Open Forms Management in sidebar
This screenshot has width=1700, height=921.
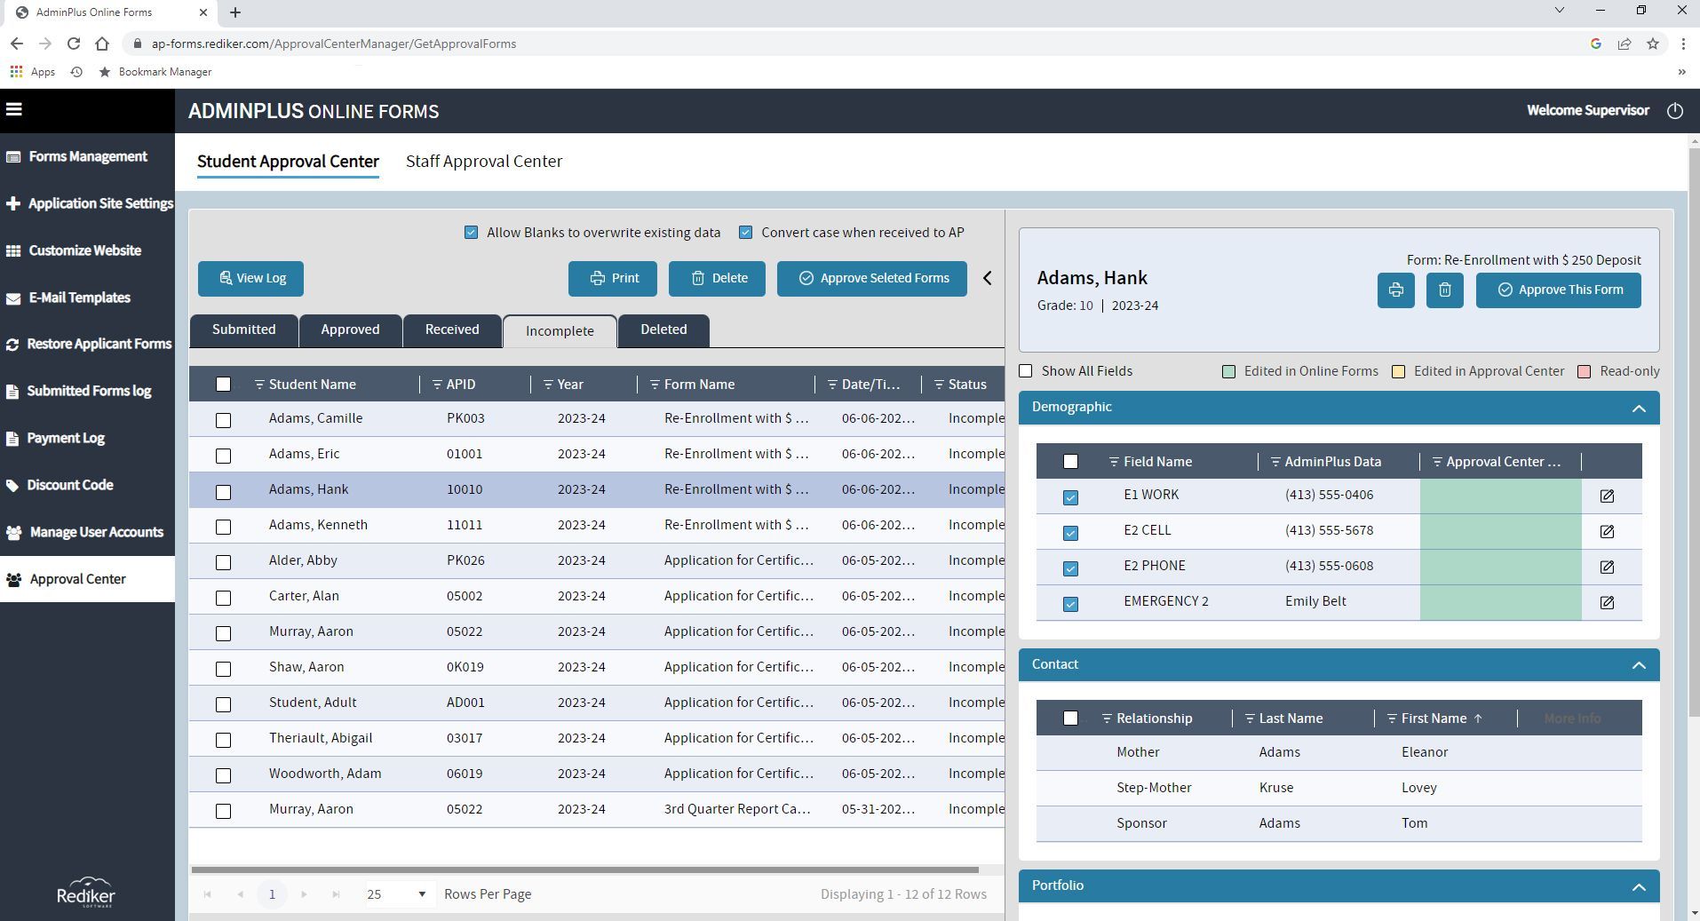(87, 156)
